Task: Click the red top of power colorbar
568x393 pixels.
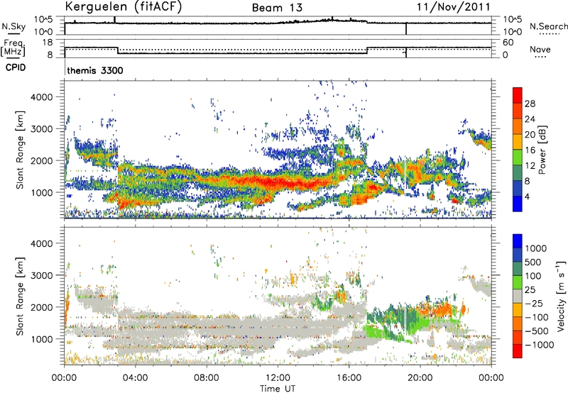Action: 518,95
